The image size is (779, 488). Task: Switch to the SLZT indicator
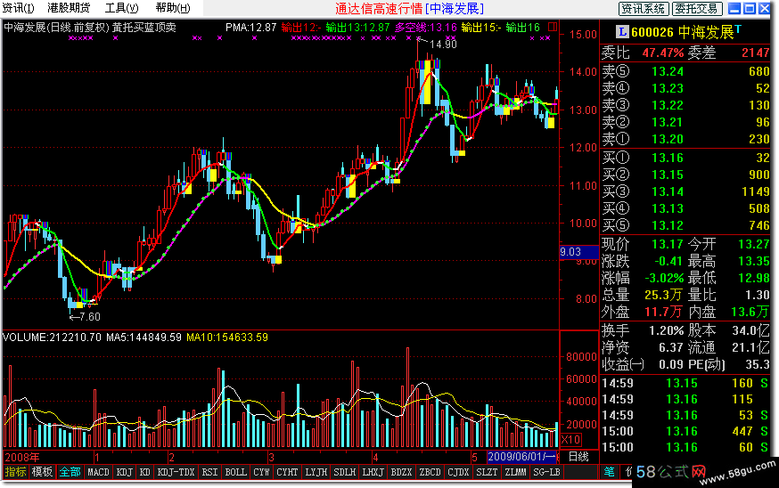[x=487, y=472]
